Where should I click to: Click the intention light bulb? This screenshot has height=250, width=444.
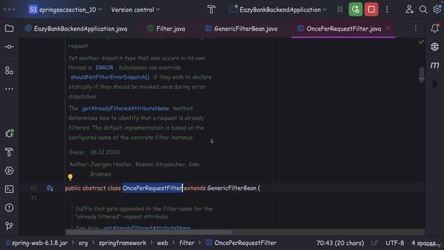pyautogui.click(x=70, y=178)
